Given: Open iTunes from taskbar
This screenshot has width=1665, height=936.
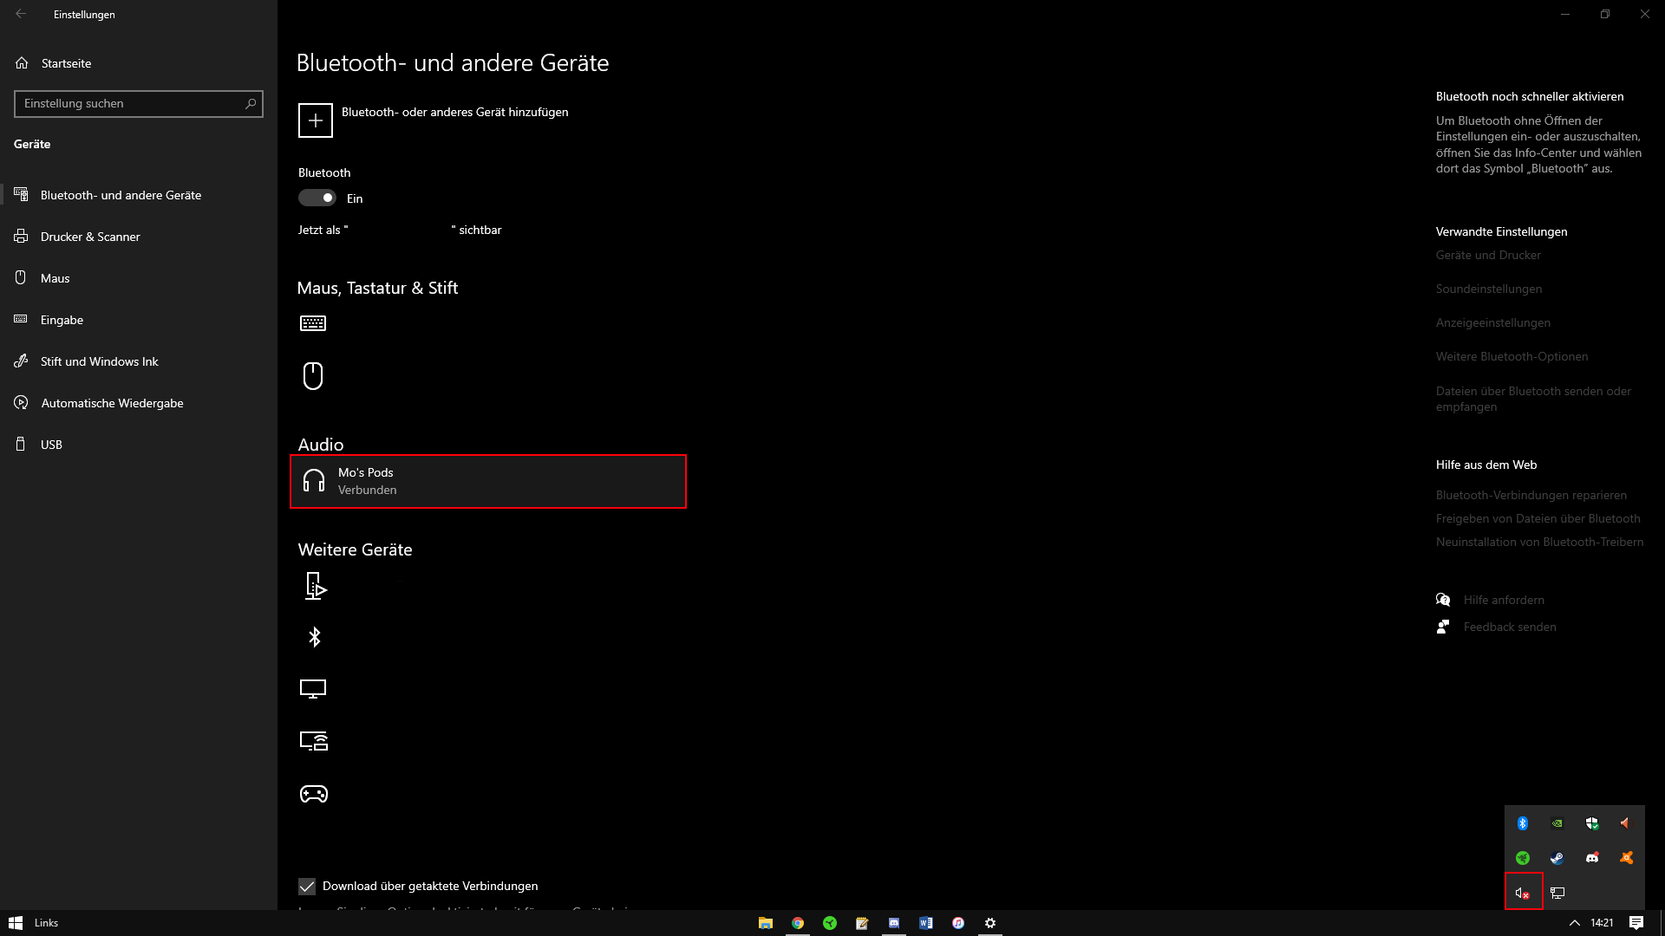Looking at the screenshot, I should point(958,923).
